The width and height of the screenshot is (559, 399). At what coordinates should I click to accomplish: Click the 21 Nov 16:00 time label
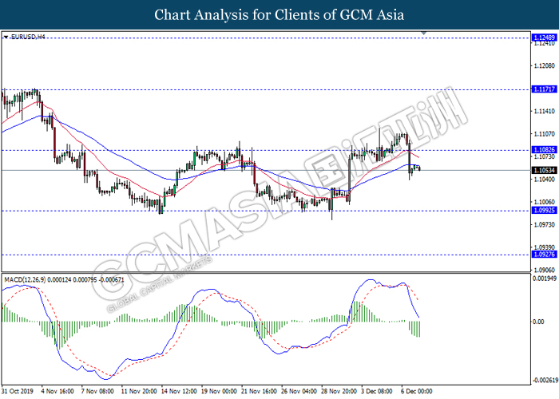pyautogui.click(x=259, y=391)
